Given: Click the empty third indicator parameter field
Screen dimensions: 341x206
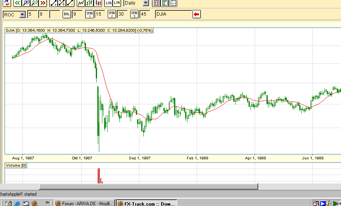Looking at the screenshot, I should 55,15.
